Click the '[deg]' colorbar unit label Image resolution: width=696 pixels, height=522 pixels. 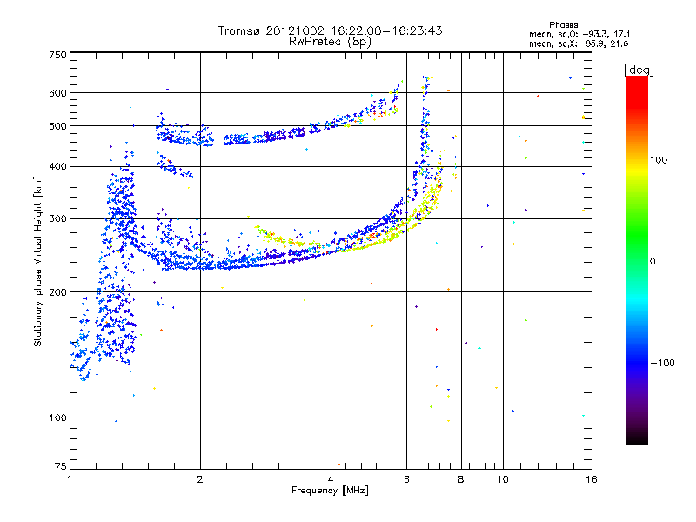(x=639, y=70)
